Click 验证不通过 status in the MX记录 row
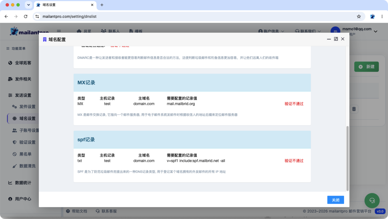Image resolution: width=388 pixels, height=219 pixels. click(294, 104)
